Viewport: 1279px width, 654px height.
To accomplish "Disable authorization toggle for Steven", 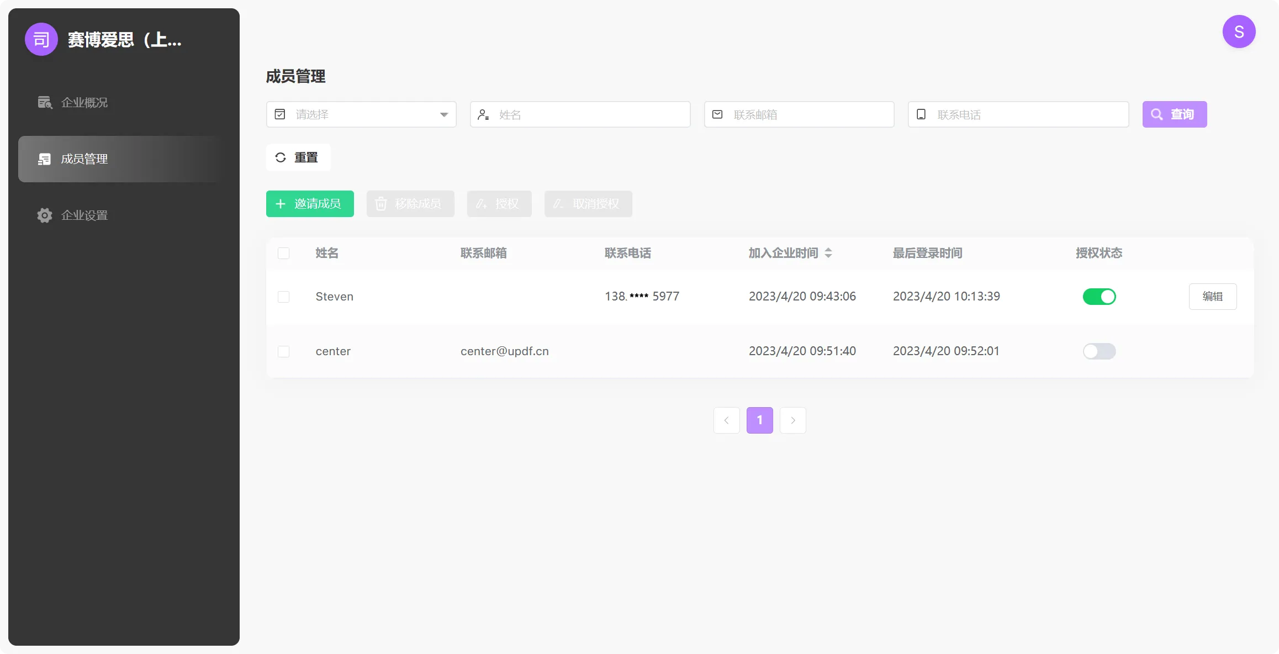I will (x=1099, y=297).
